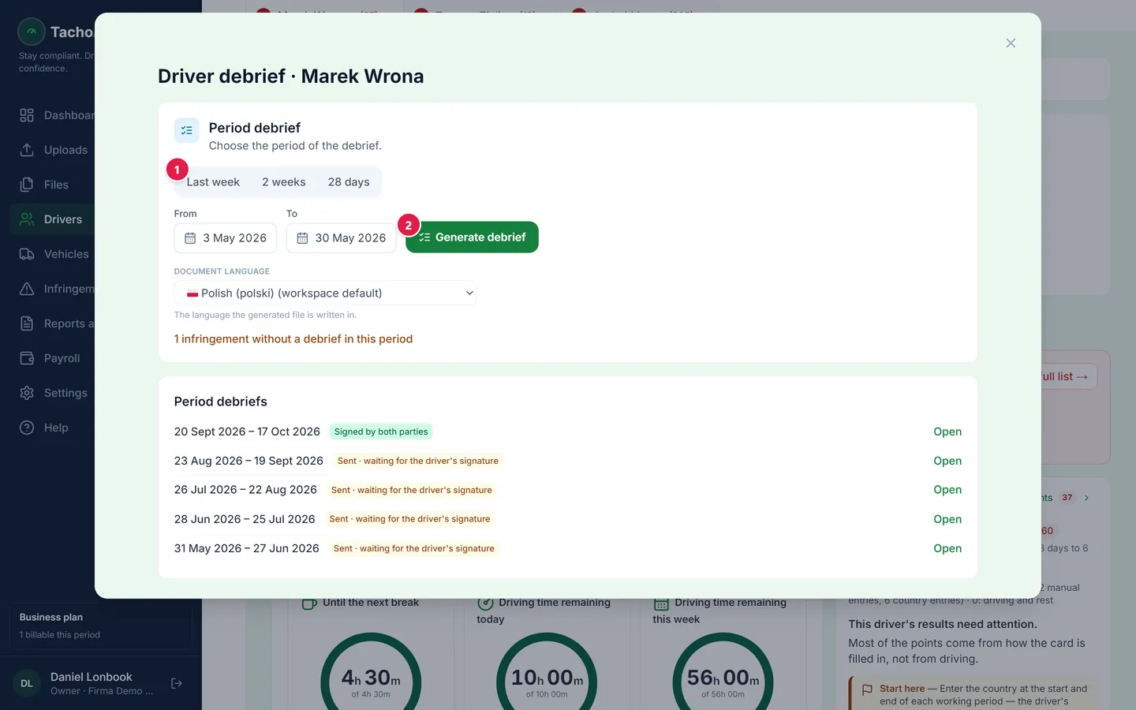Click the From field calendar icon

(190, 238)
